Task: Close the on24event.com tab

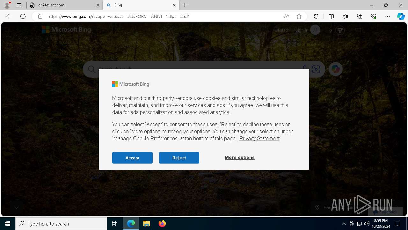Action: [x=98, y=5]
